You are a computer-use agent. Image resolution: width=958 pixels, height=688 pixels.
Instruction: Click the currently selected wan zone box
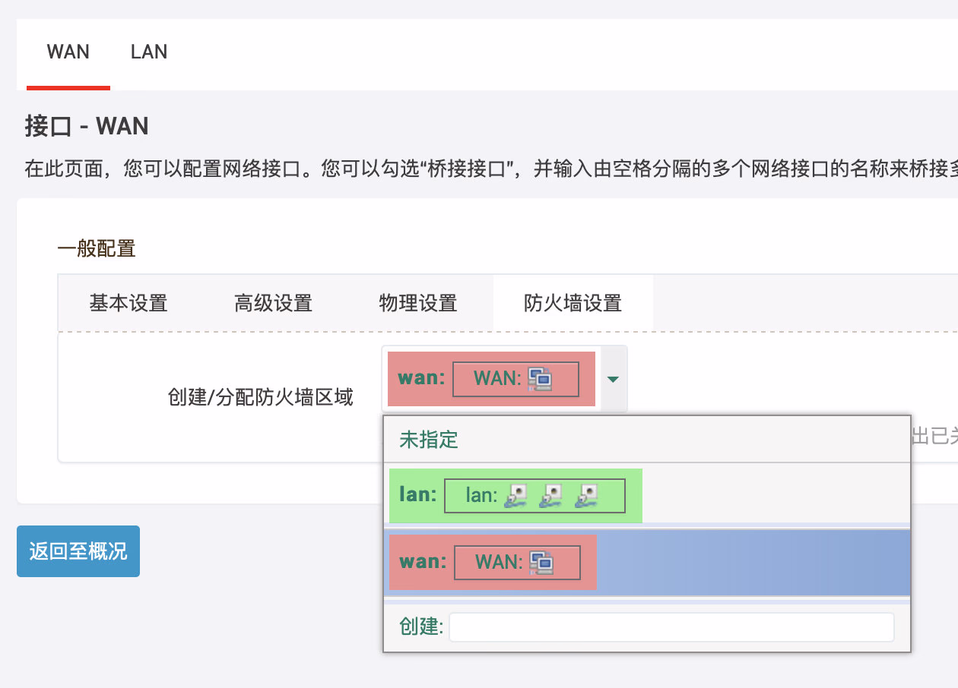[x=491, y=379]
